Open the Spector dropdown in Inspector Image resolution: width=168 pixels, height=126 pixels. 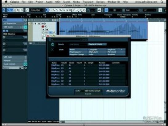(x=13, y=68)
